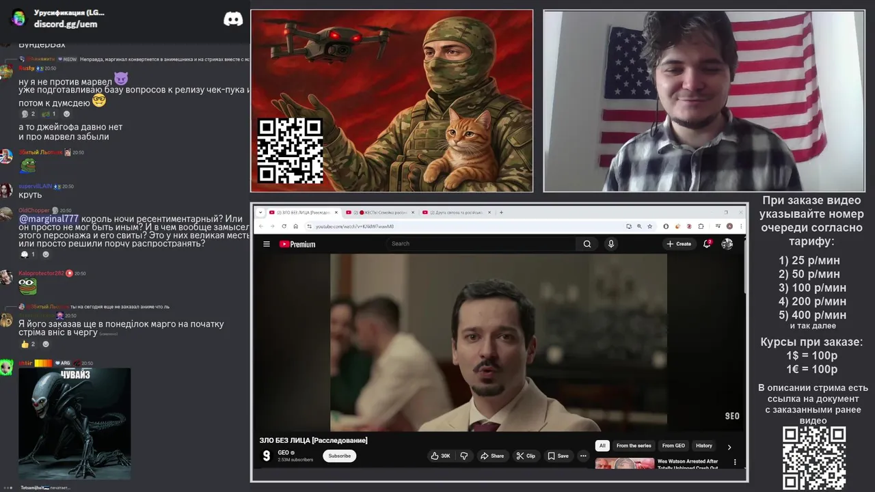Click the YouTube video player
This screenshot has height=492, width=875.
tap(498, 342)
